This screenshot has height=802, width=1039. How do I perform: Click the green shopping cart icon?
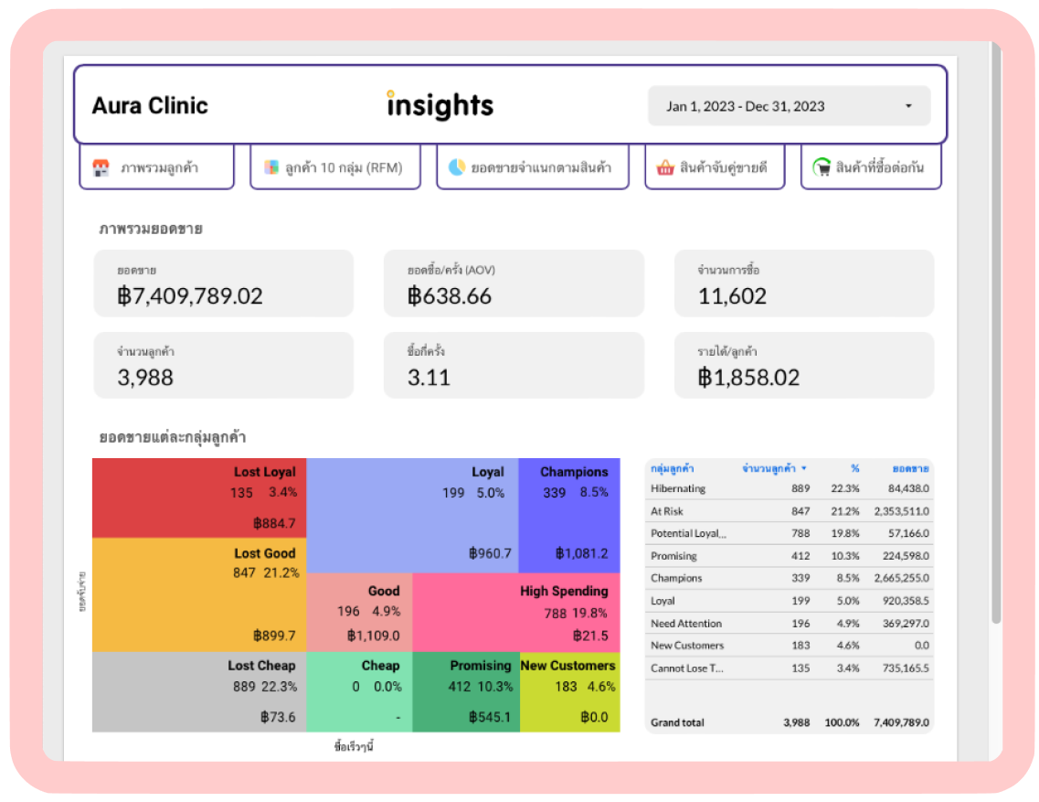822,167
